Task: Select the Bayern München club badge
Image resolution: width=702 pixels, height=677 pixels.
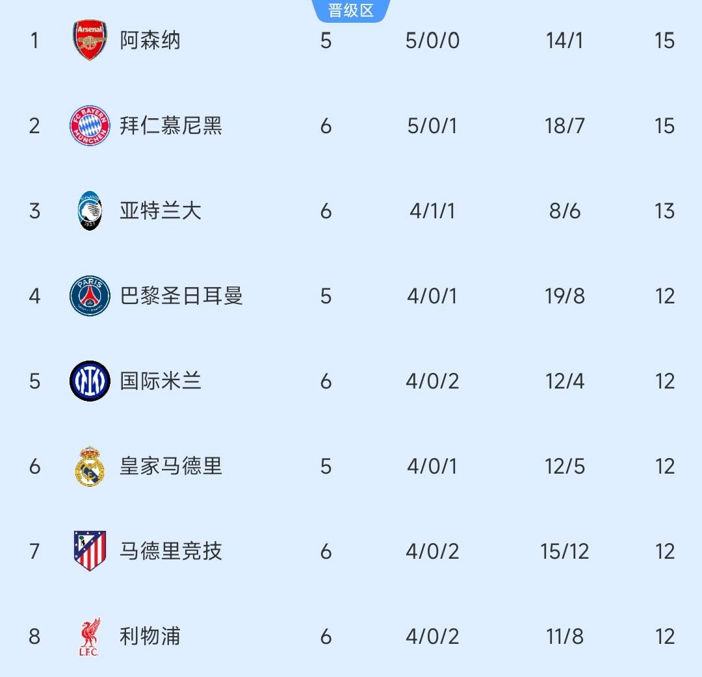Action: 89,126
